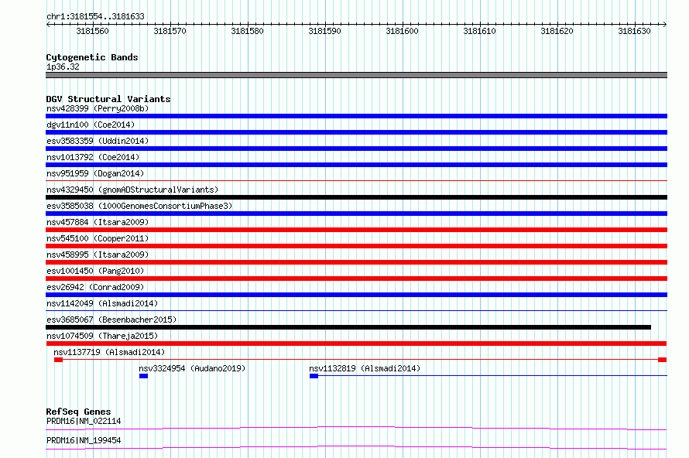
Task: Click ruler position 3181620
Action: 557,31
